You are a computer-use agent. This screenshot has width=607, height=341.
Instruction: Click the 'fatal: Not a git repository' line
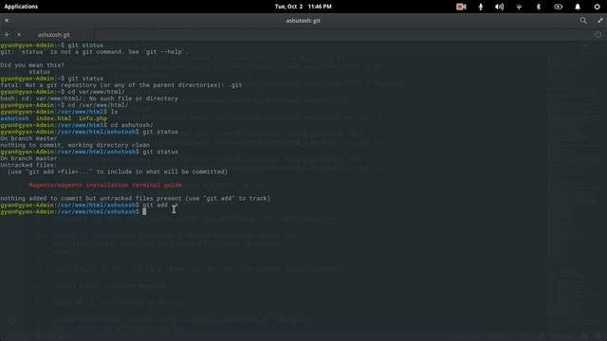(121, 85)
